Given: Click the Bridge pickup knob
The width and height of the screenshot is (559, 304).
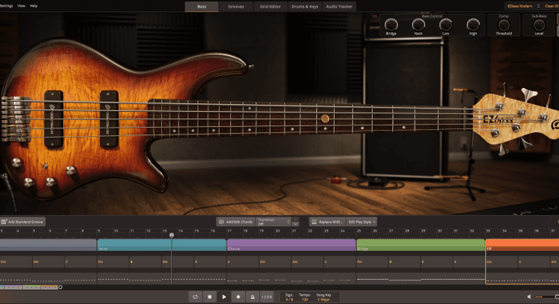Looking at the screenshot, I should tap(391, 24).
